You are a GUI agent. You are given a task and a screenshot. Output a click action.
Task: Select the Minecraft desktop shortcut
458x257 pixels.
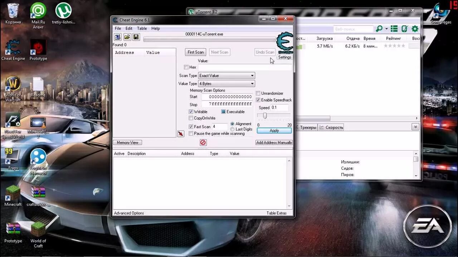13,196
